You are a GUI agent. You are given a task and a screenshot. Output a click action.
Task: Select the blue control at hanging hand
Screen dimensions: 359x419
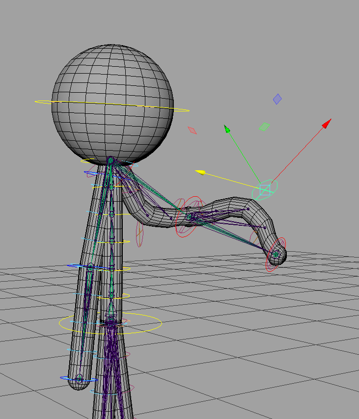pos(79,379)
